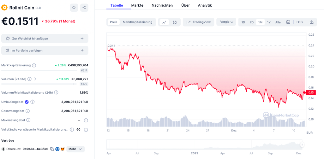Open the Tabelle tab
The height and width of the screenshot is (159, 324).
(117, 5)
